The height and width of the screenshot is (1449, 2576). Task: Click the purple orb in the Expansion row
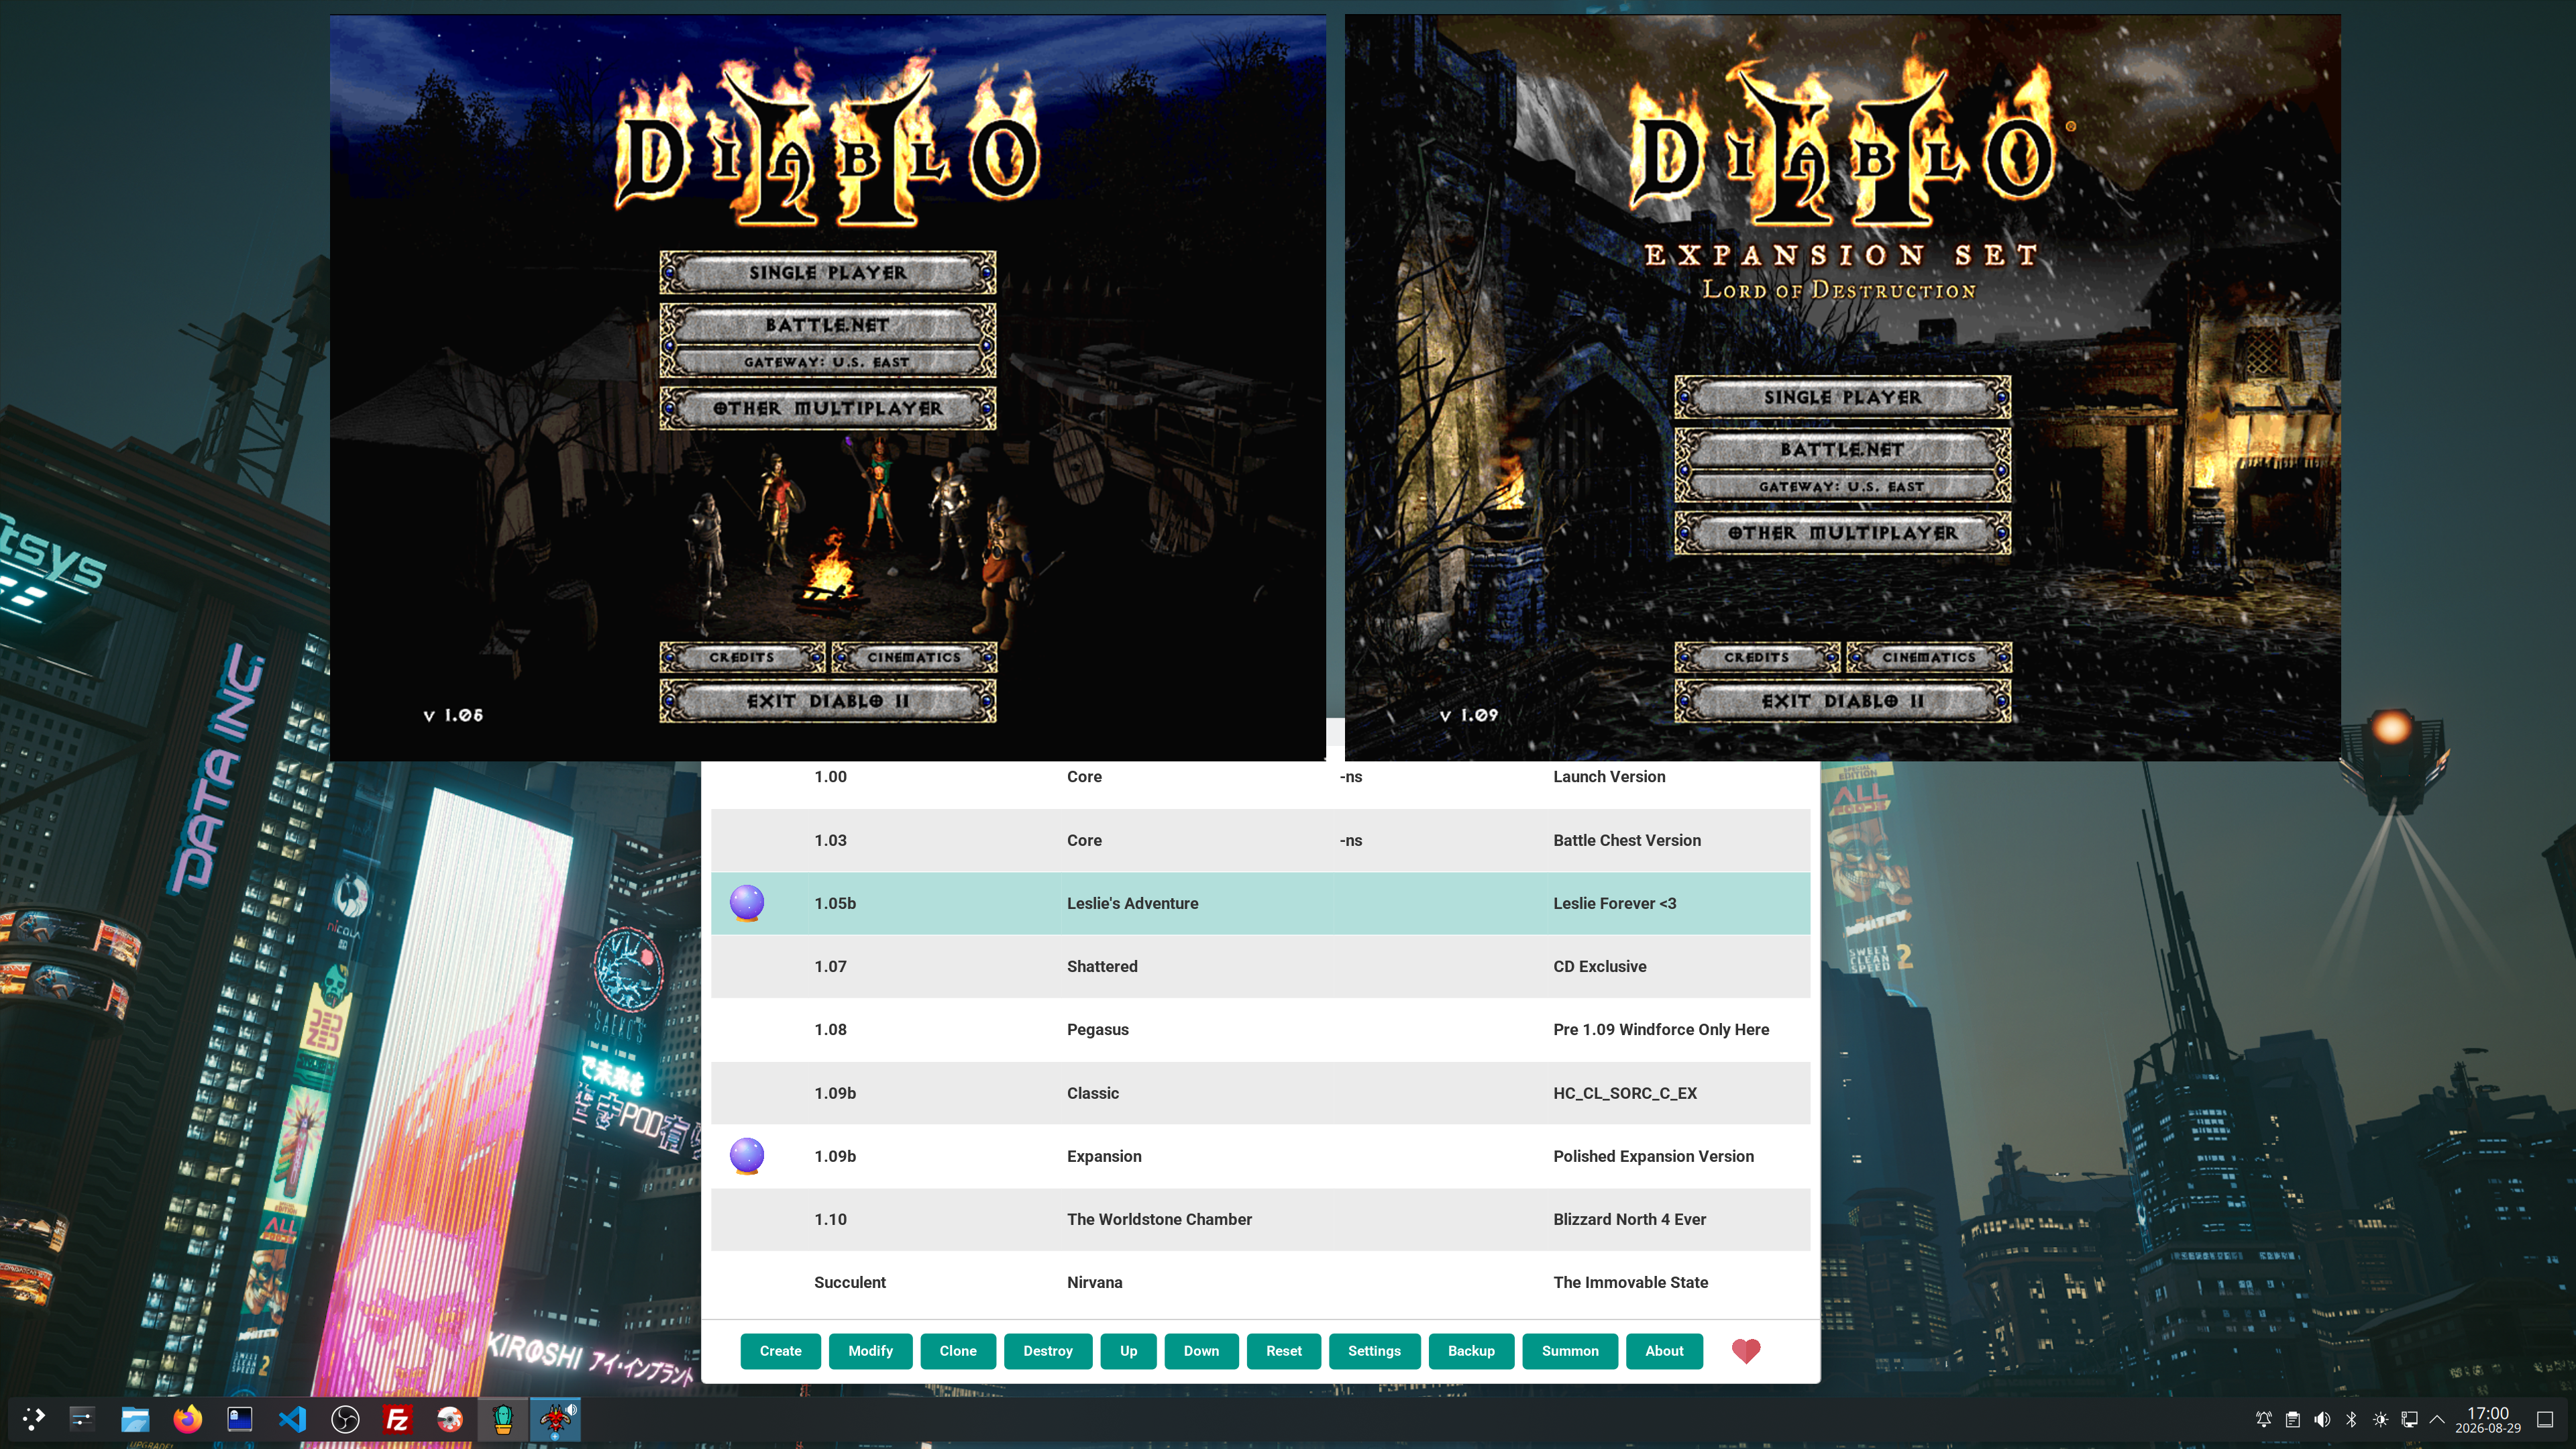pyautogui.click(x=747, y=1156)
